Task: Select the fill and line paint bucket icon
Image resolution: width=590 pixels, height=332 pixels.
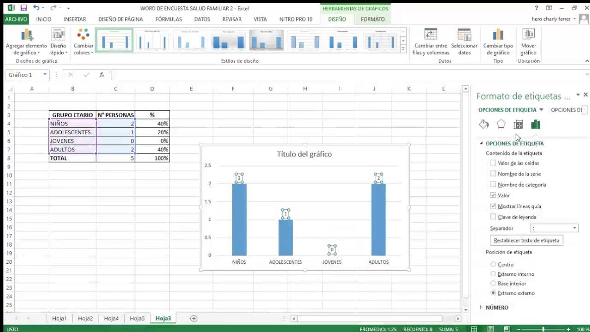Action: 484,125
